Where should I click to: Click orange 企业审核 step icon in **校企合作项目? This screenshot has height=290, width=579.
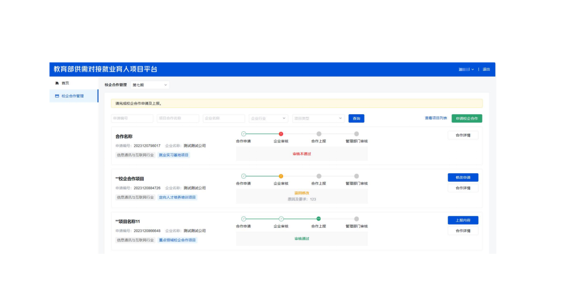281,176
